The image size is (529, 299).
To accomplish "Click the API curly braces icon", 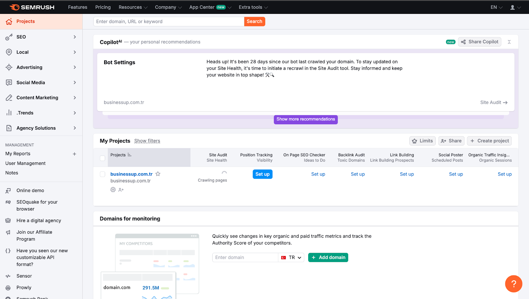I will (8, 251).
